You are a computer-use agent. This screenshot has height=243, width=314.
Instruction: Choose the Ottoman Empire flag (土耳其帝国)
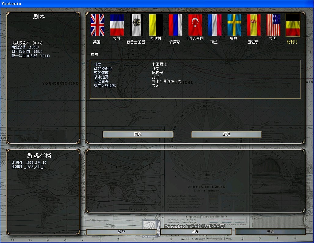click(195, 25)
